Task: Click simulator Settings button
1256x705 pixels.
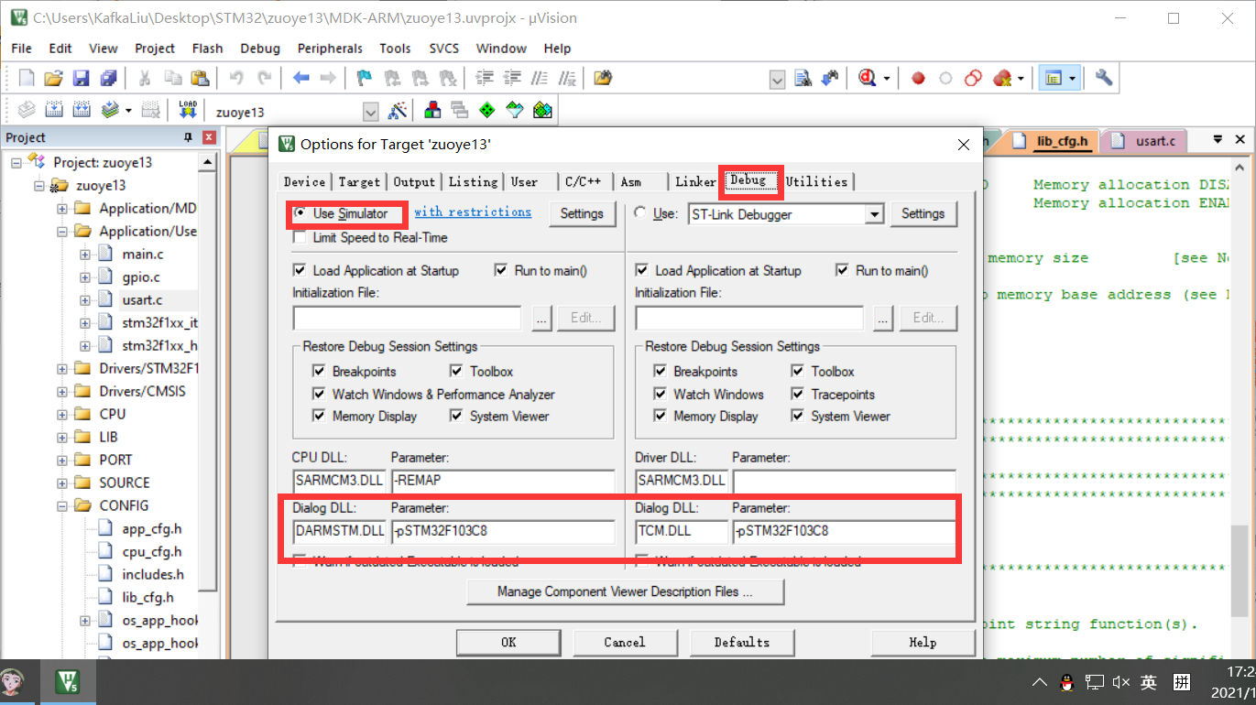Action: click(x=582, y=213)
